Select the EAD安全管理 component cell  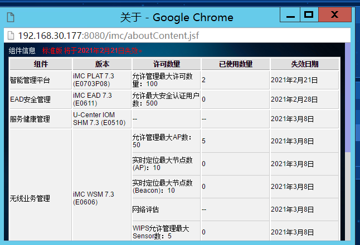41,99
